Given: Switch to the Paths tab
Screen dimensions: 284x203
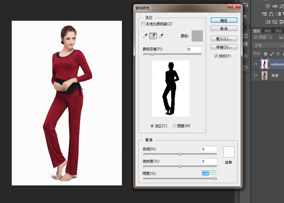Looking at the screenshot, I should 278,31.
